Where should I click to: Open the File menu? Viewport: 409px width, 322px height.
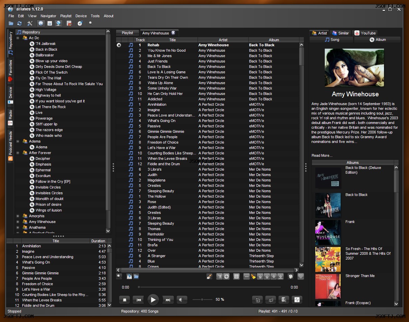pos(11,16)
